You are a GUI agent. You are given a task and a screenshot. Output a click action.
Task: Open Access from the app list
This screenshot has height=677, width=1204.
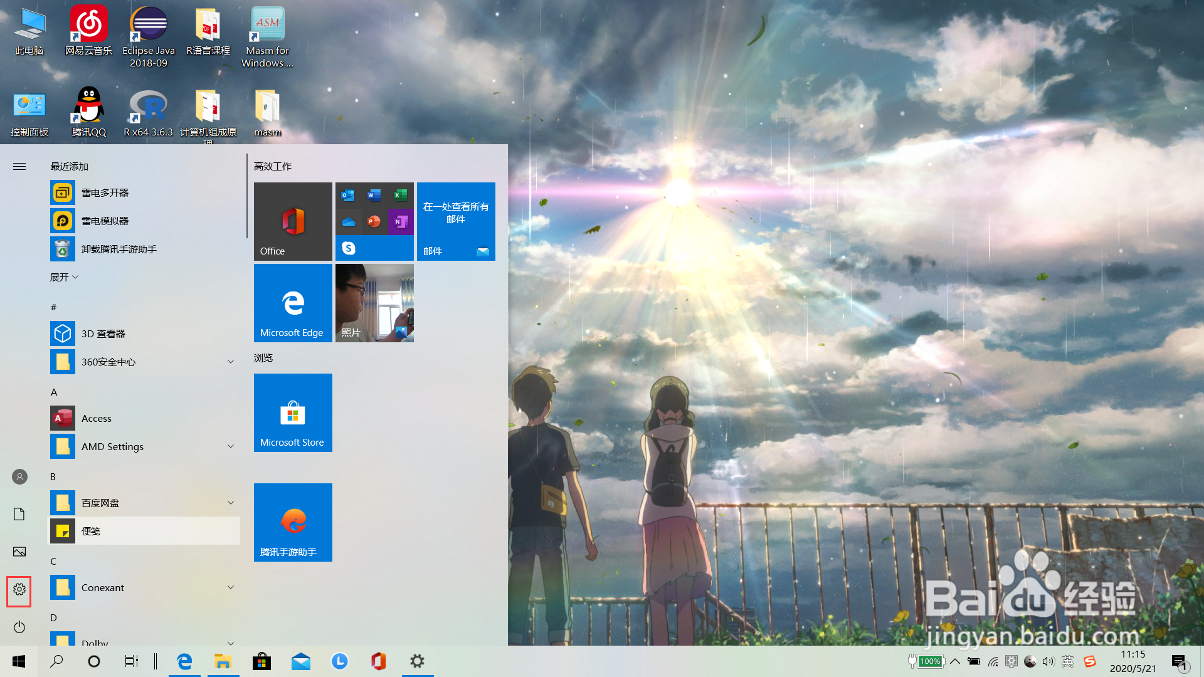(x=97, y=418)
